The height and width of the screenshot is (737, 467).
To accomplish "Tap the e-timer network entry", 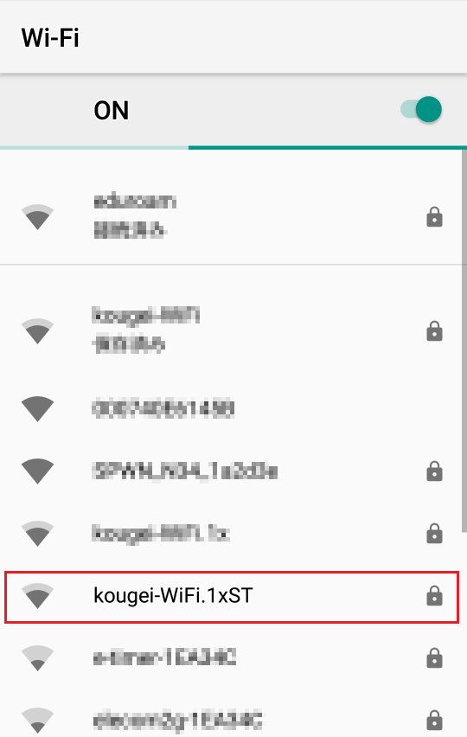I will 232,658.
